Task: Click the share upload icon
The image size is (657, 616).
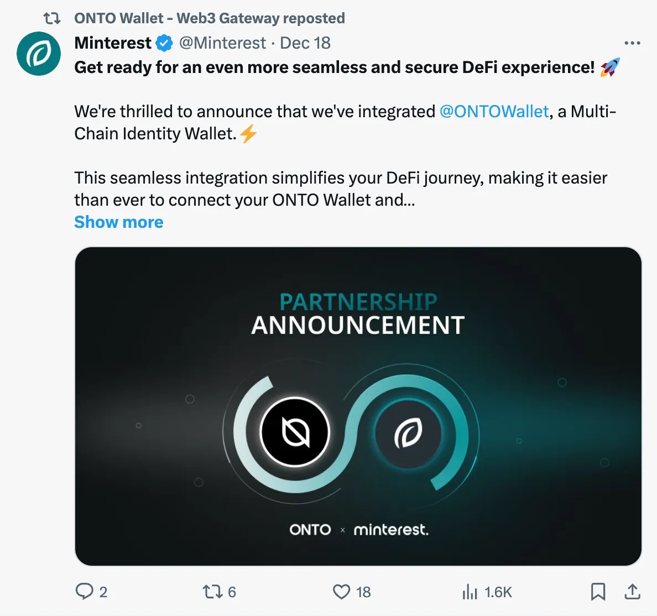Action: tap(632, 592)
